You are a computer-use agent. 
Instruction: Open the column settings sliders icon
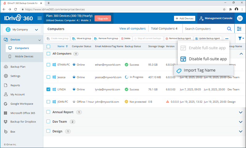239,29
